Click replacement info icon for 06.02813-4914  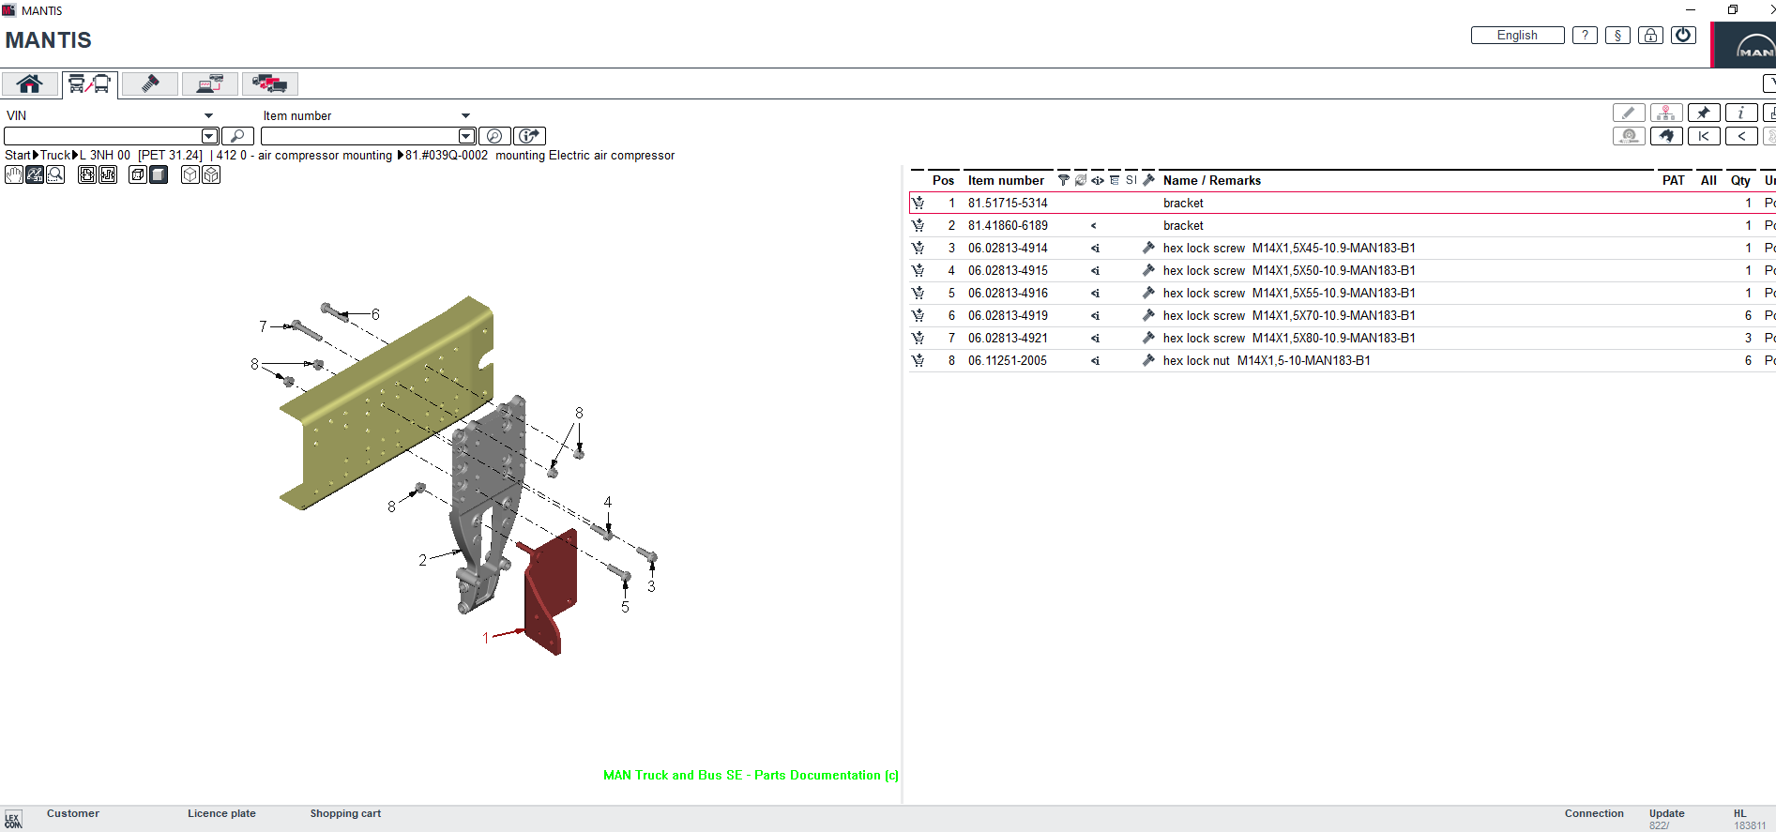[1095, 249]
